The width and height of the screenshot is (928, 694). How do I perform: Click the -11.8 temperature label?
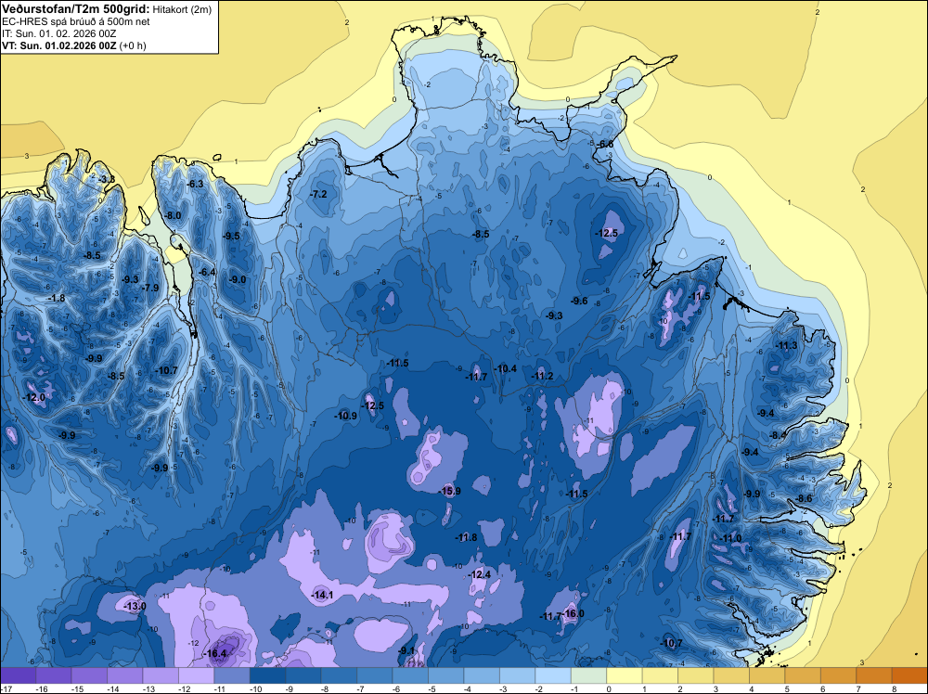tap(466, 537)
